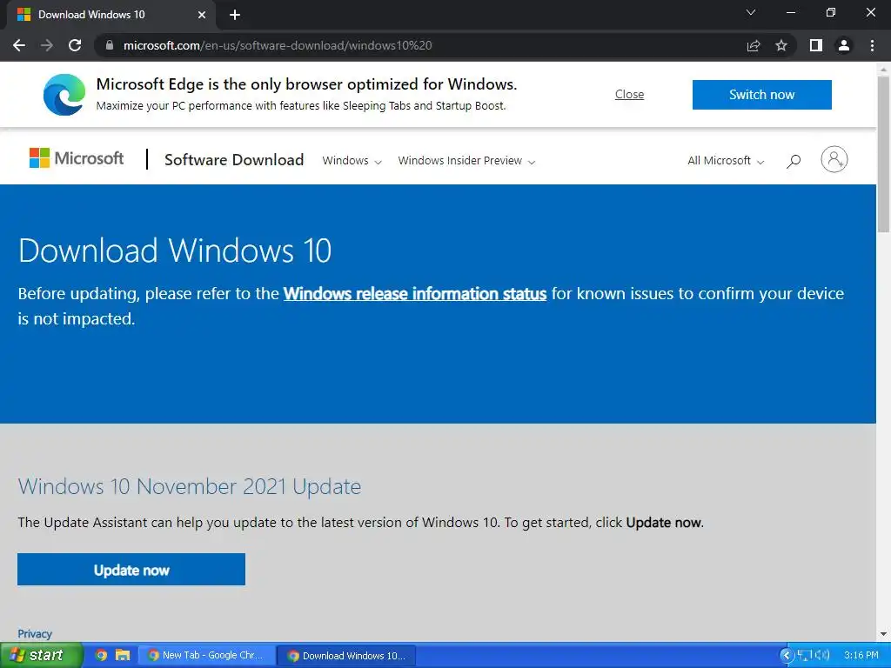
Task: Expand the All Microsoft dropdown
Action: 726,161
